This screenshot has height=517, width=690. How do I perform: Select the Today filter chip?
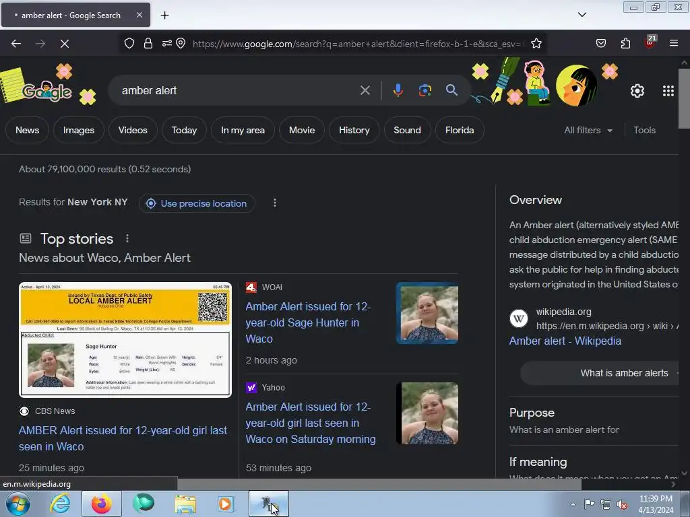[x=184, y=130]
